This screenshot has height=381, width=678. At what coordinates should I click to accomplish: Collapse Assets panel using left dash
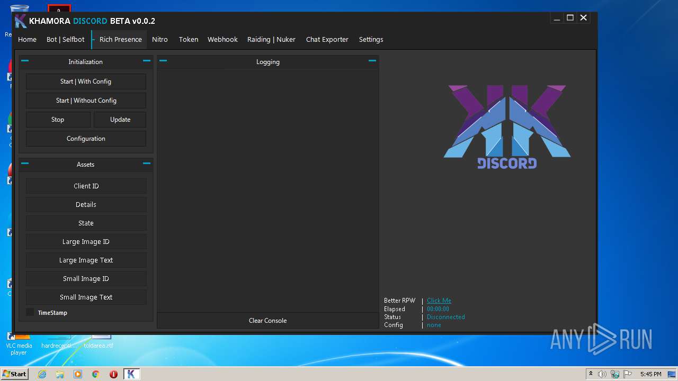tap(25, 164)
